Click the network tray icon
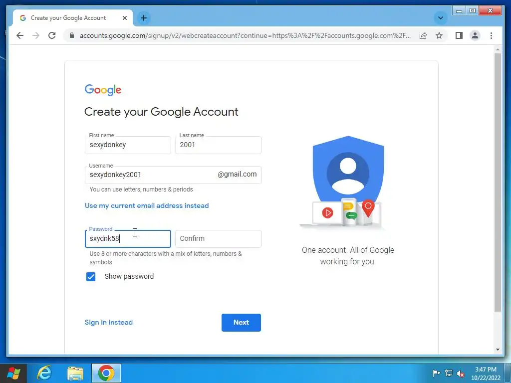This screenshot has height=383, width=511. 449,373
